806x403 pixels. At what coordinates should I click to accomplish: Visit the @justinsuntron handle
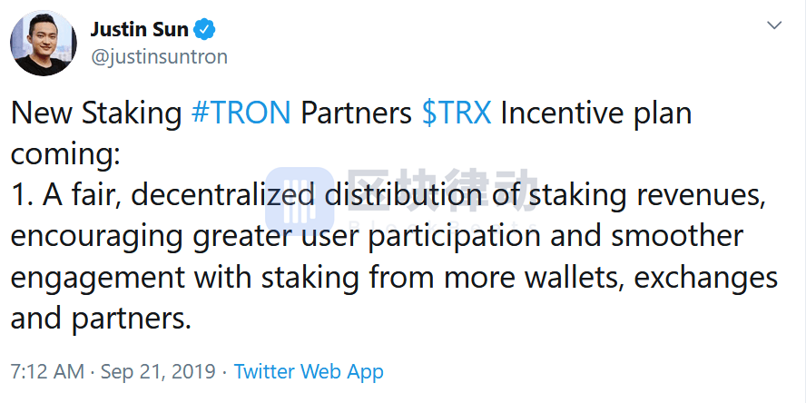[160, 57]
